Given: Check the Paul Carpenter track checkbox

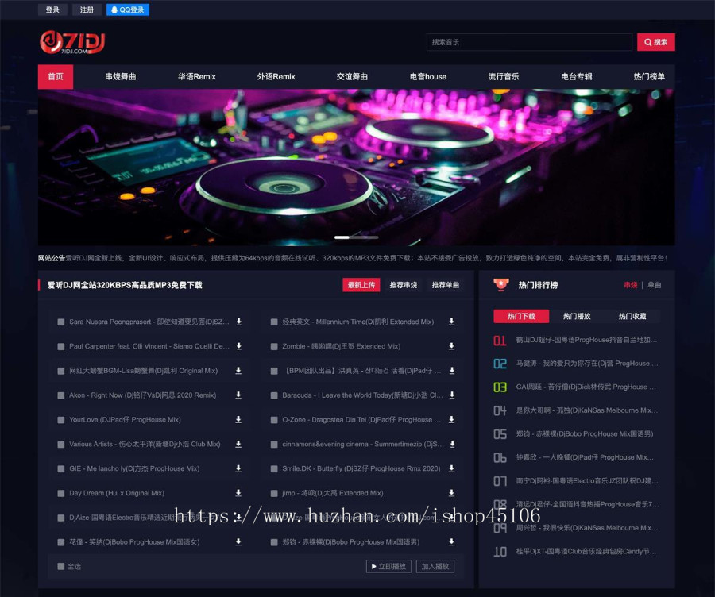Looking at the screenshot, I should click(x=61, y=347).
